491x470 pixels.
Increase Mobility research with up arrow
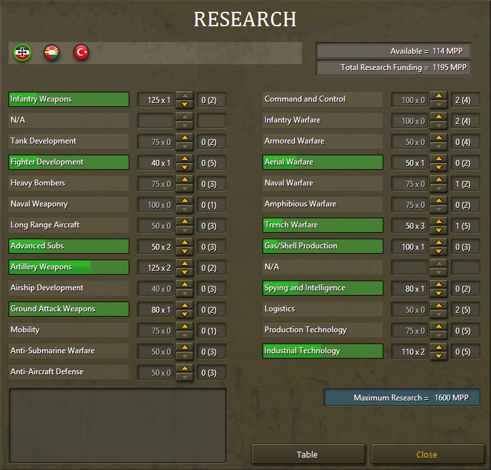[184, 326]
